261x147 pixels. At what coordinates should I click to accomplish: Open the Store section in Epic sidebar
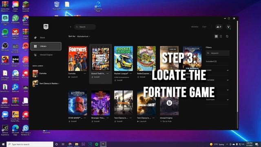(42, 38)
